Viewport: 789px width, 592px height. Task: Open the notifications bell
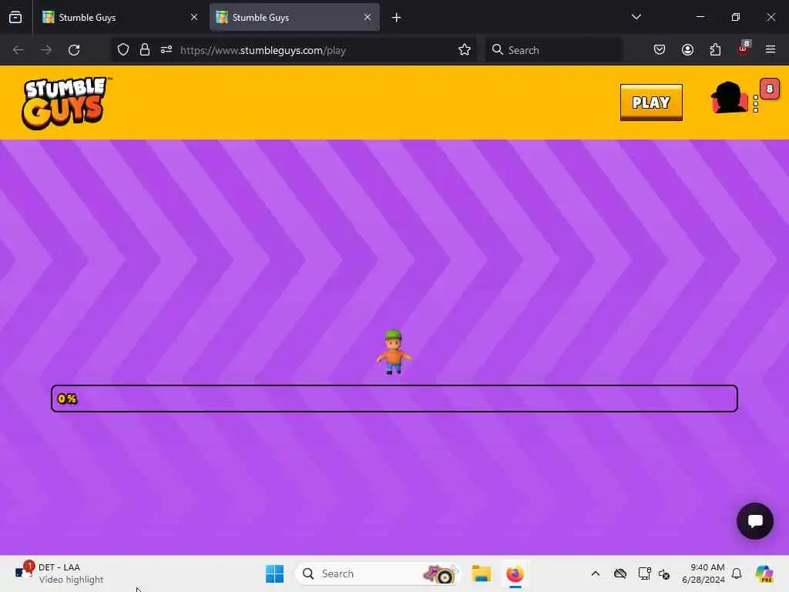[x=737, y=573]
